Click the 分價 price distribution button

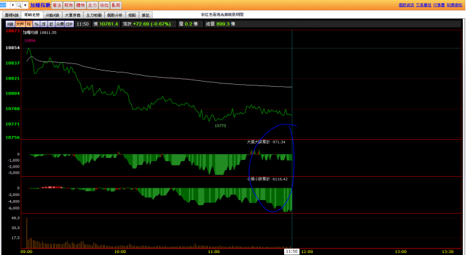[60, 24]
